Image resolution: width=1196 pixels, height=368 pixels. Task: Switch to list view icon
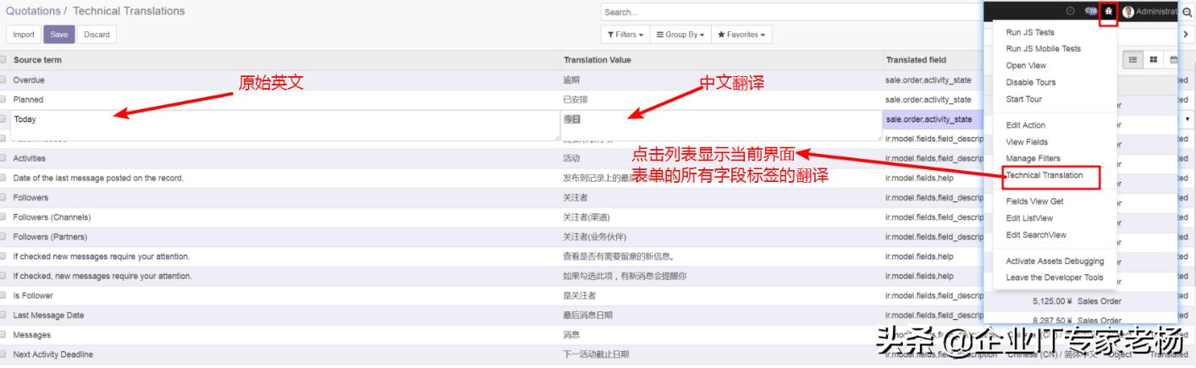click(1133, 60)
